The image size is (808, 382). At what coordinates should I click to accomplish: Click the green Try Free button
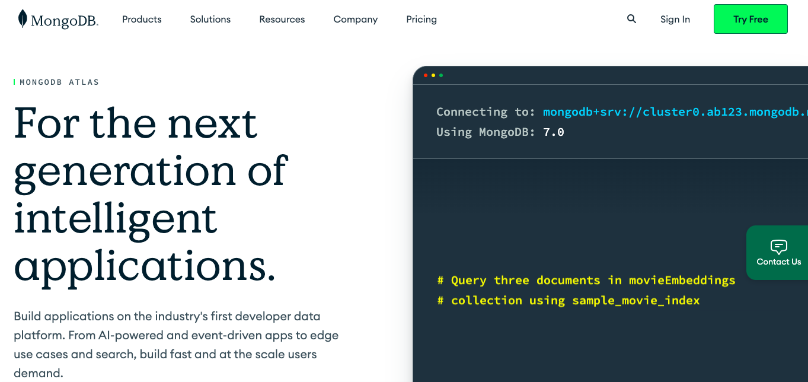tap(750, 19)
